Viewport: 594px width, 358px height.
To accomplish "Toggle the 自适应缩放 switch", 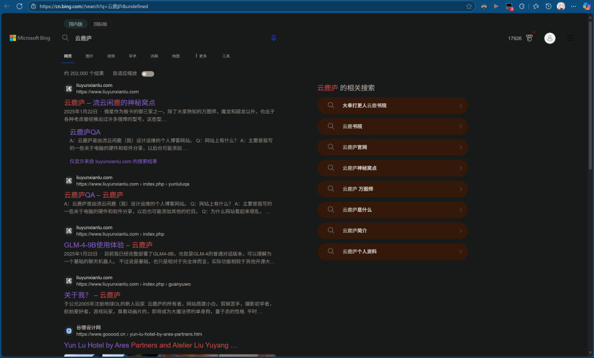I will coord(148,74).
